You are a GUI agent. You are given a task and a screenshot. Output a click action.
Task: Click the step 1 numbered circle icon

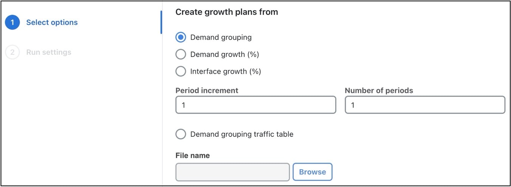(x=12, y=22)
